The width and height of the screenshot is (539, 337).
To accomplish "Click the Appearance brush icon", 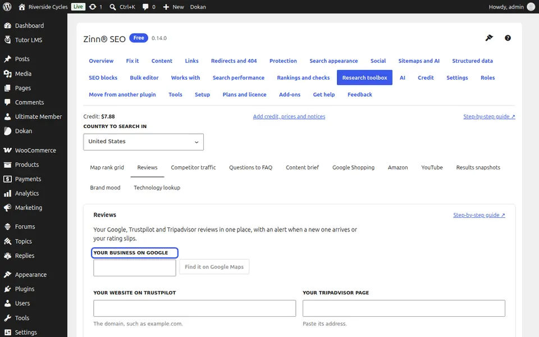I will click(x=7, y=275).
